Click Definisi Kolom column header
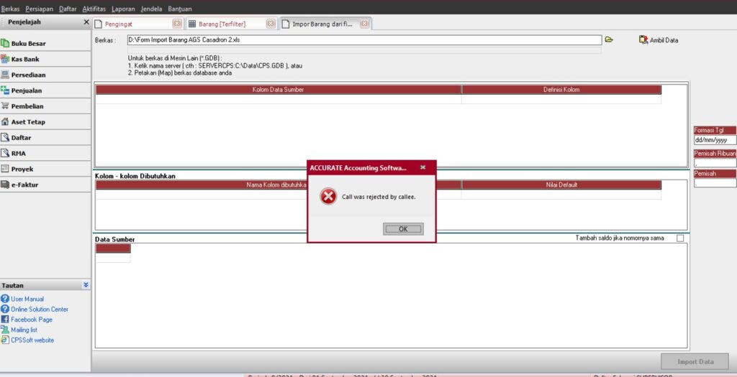737x377 pixels. pos(561,90)
